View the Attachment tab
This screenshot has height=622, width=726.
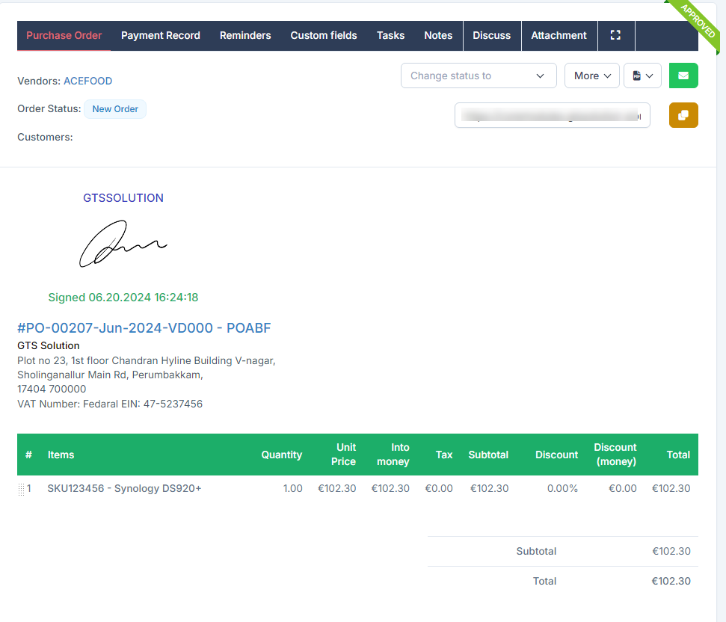559,35
